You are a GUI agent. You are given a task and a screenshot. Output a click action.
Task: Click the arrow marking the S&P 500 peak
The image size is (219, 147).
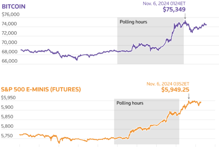188,96
